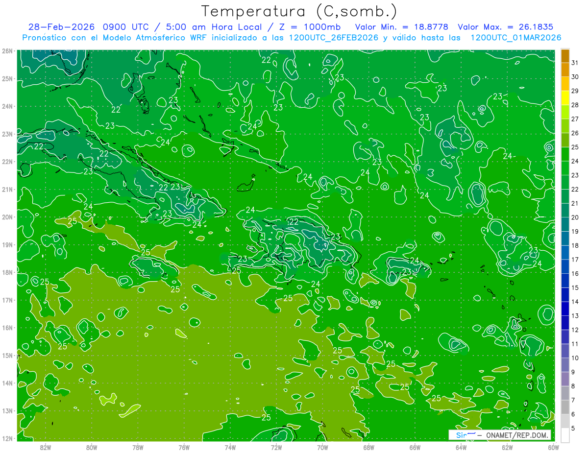Click the color bar label "5"
Screen dimensions: 588x454
(574, 428)
